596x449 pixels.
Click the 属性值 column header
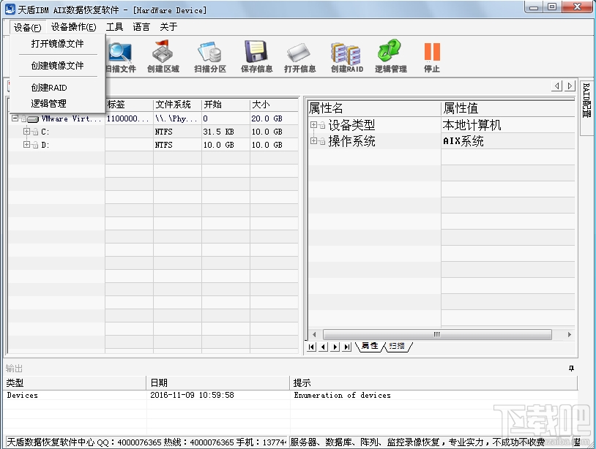pyautogui.click(x=508, y=108)
